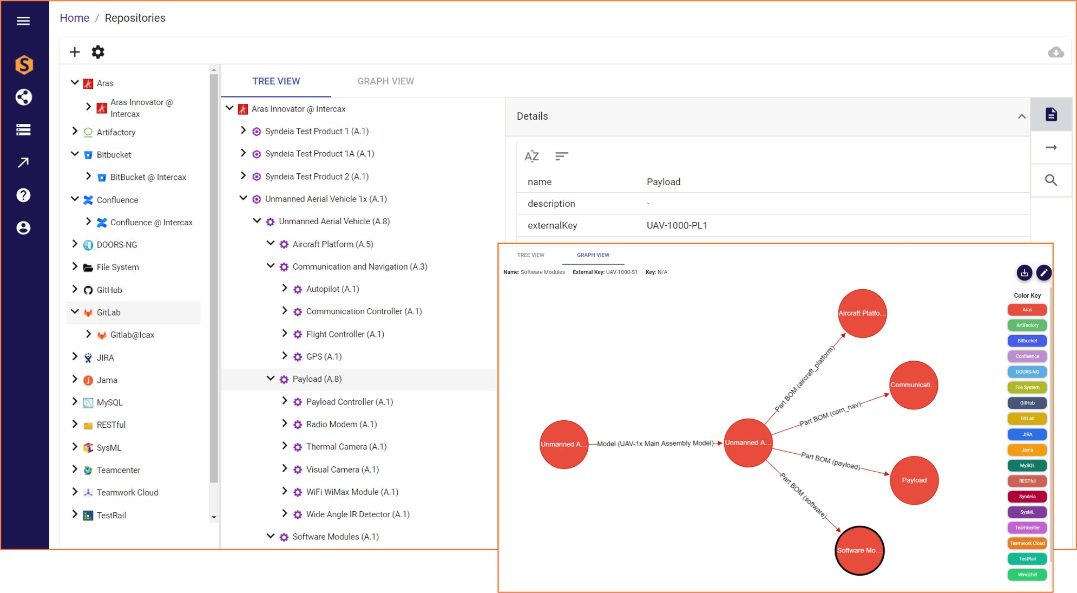Viewport: 1077px width, 593px height.
Task: Click the cloud download icon
Action: (1055, 53)
